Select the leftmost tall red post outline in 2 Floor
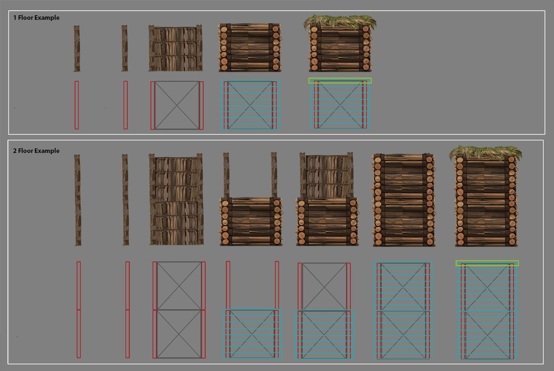 point(79,310)
